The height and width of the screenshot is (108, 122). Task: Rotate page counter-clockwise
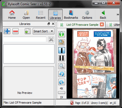click(x=62, y=74)
